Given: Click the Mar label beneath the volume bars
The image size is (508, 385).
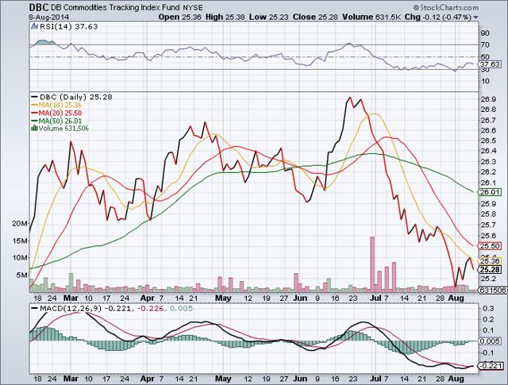Looking at the screenshot, I should pyautogui.click(x=71, y=298).
